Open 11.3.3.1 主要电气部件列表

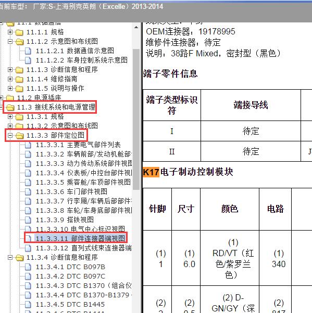[x=78, y=145]
